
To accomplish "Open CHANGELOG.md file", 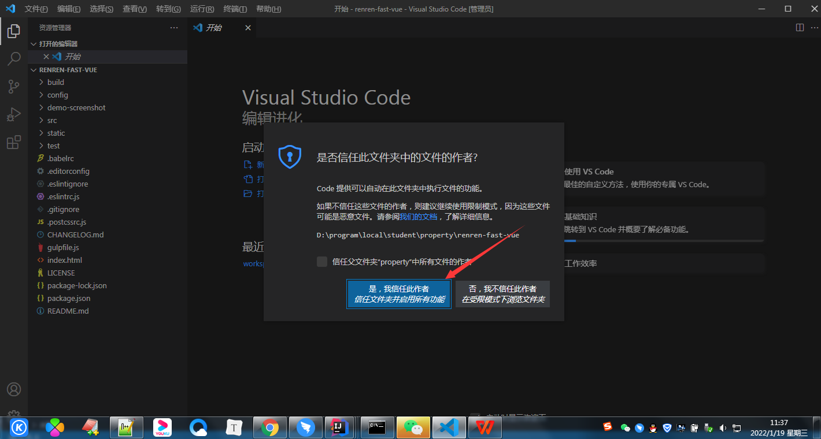I will click(108, 235).
